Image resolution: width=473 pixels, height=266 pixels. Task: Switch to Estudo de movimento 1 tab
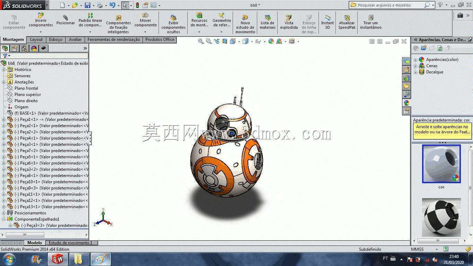(x=71, y=243)
